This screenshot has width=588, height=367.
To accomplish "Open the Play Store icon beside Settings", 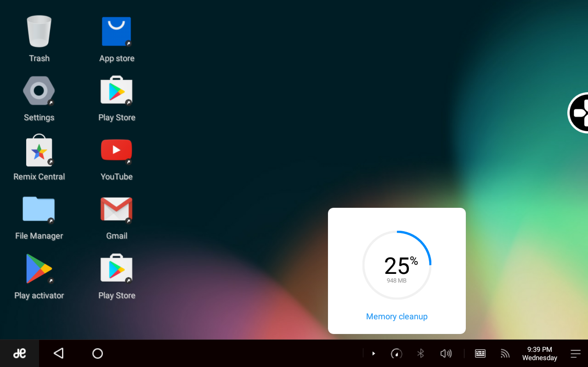I will point(116,91).
